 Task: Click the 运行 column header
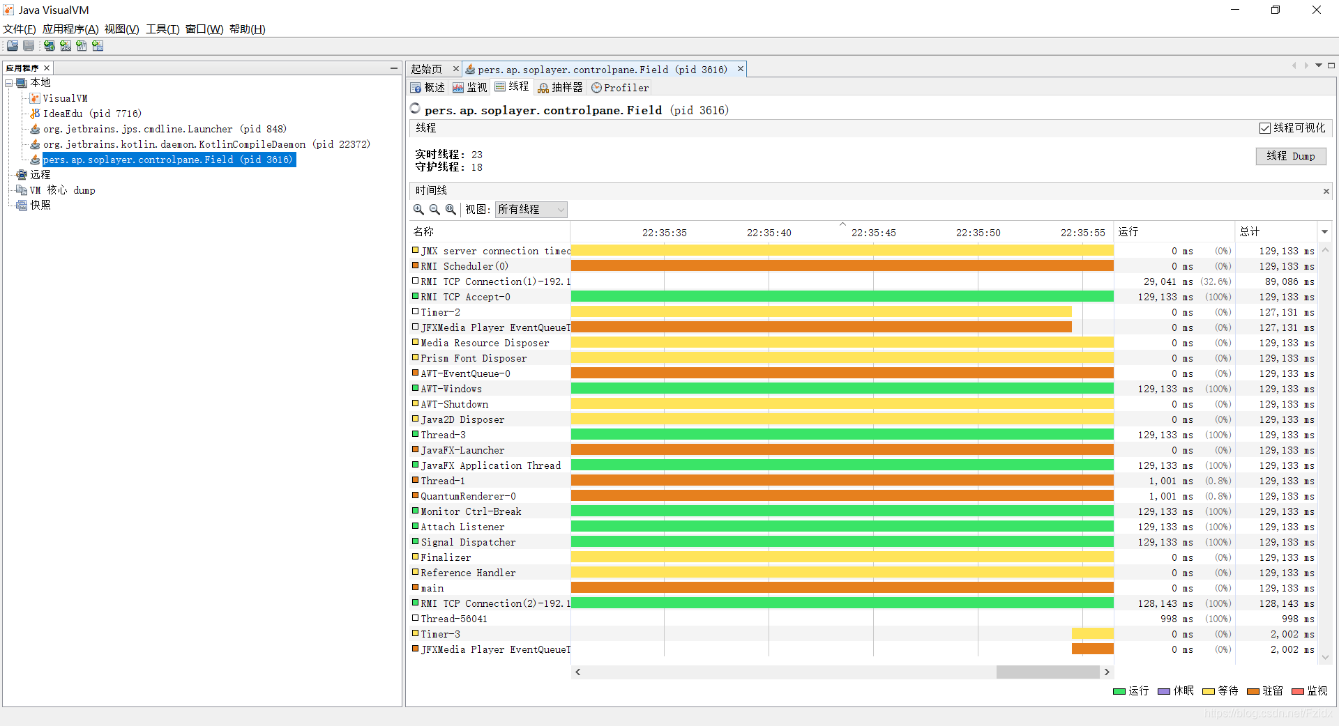[1174, 232]
